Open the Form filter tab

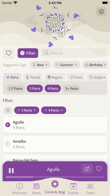[x=76, y=77]
